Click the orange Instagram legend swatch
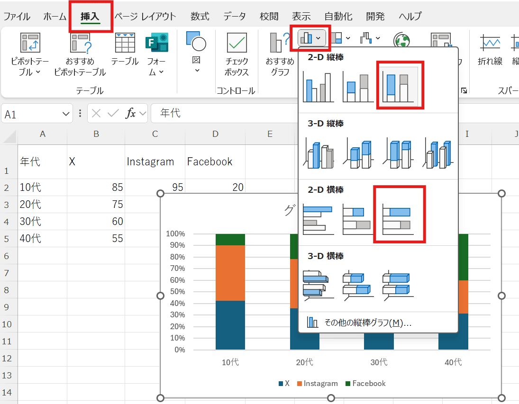The height and width of the screenshot is (404, 519). [x=300, y=384]
